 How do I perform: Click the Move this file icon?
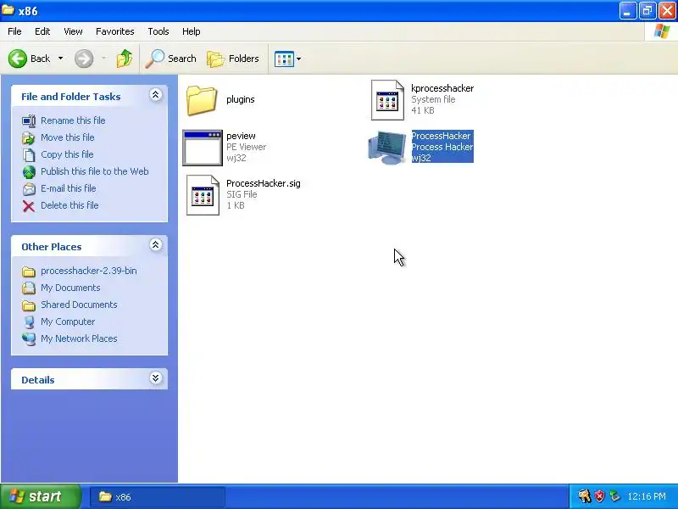[x=29, y=137]
